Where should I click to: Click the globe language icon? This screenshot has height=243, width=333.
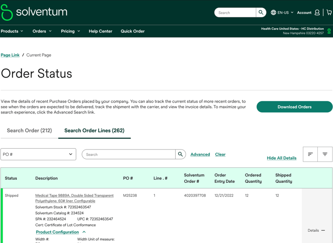point(273,13)
